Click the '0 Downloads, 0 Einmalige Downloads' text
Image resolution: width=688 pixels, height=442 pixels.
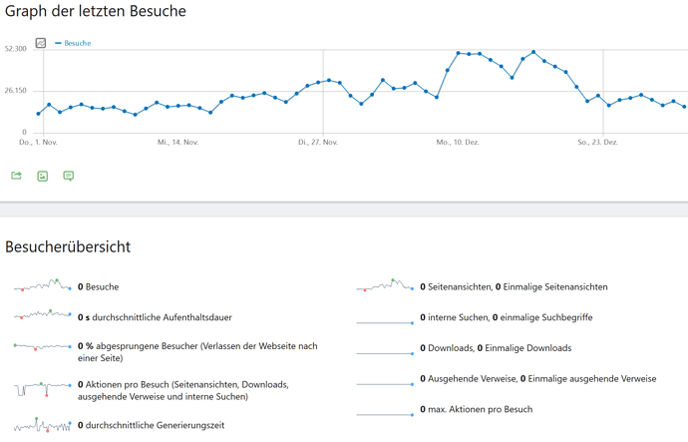(x=496, y=348)
